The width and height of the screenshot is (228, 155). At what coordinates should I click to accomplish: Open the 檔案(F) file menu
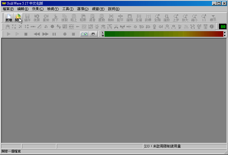[8, 9]
